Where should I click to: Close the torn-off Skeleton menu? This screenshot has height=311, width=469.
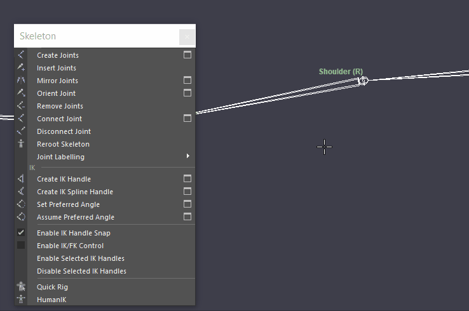pyautogui.click(x=187, y=37)
